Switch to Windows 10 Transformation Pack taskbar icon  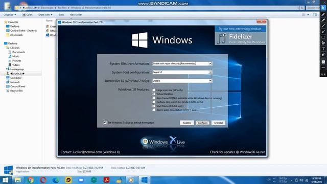tap(144, 180)
